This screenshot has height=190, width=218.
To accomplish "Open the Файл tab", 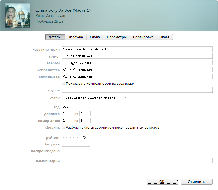I will [165, 37].
